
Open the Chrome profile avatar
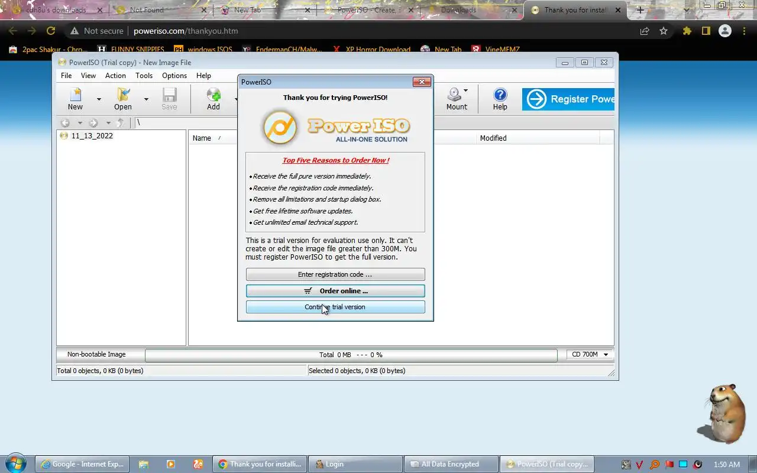(725, 31)
